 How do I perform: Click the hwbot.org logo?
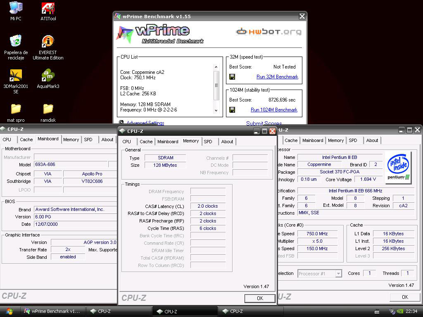269,31
